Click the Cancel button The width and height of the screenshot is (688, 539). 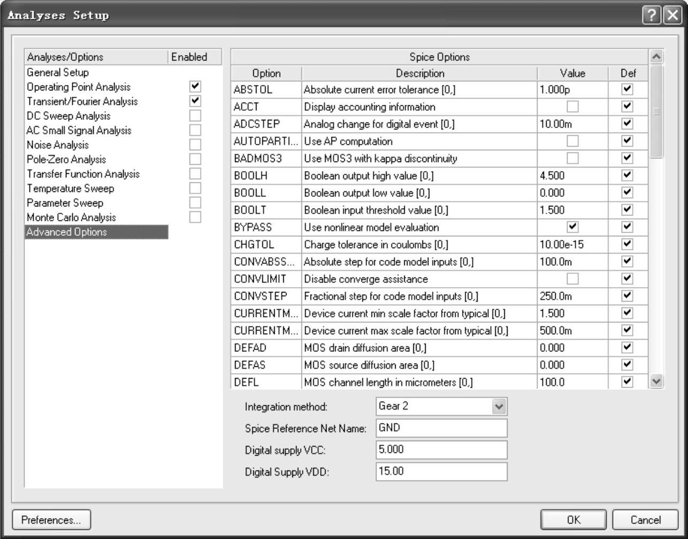click(645, 520)
